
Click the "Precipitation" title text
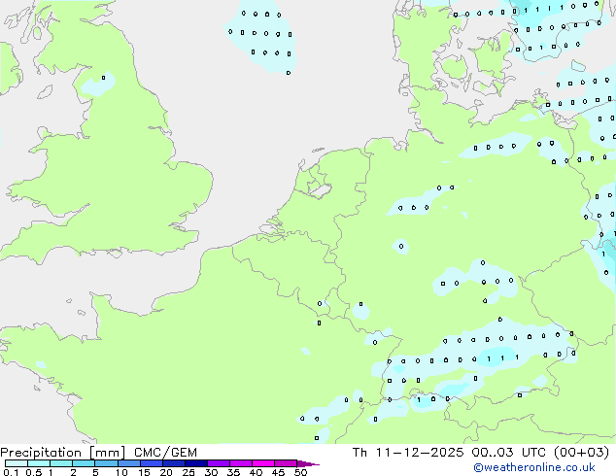41,453
